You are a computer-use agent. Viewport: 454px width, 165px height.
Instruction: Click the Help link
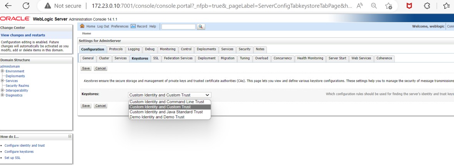click(153, 26)
